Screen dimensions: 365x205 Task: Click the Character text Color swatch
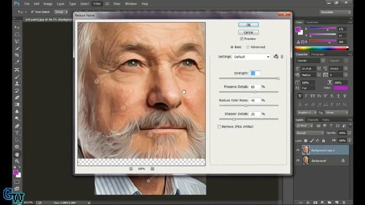[x=340, y=88]
